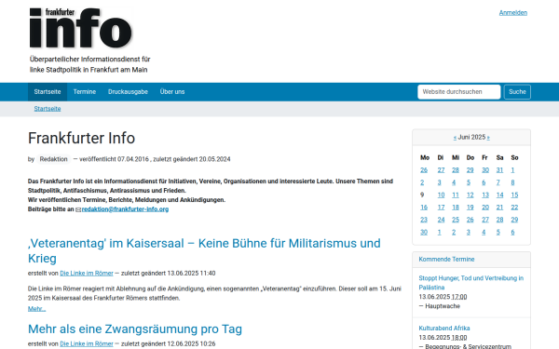Open the 'Veteranentag' im Kaisersaal article headline
This screenshot has width=559, height=349.
pyautogui.click(x=204, y=250)
